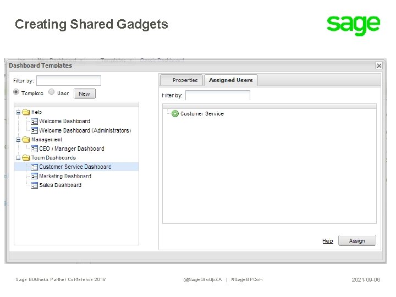Select Welcome Dashboard (Administrators) in tree
This screenshot has height=297, width=396.
click(85, 130)
